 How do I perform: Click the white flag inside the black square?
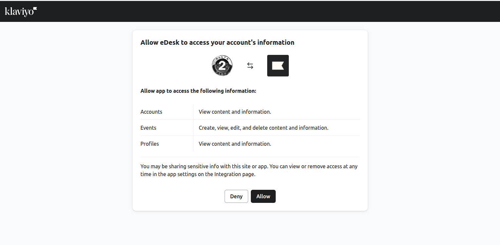[278, 65]
